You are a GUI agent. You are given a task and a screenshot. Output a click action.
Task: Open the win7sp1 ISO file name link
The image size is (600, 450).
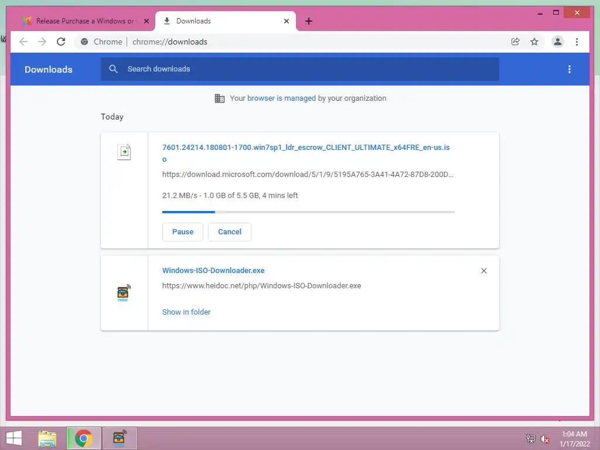(x=306, y=153)
